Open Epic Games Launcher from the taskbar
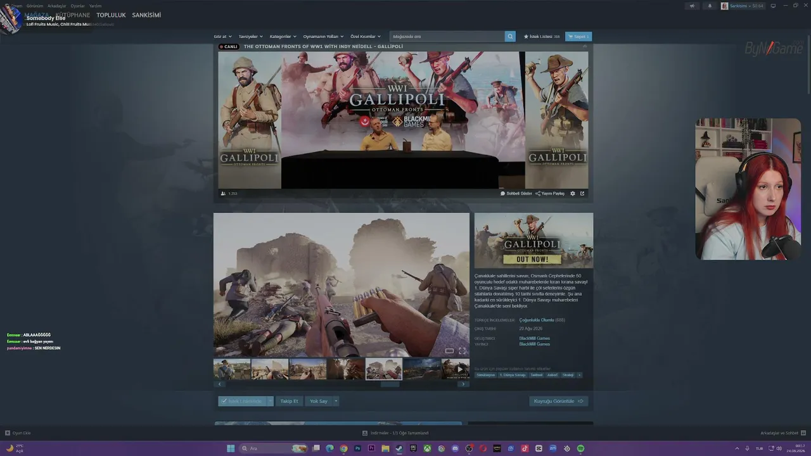The height and width of the screenshot is (456, 811). coord(413,448)
